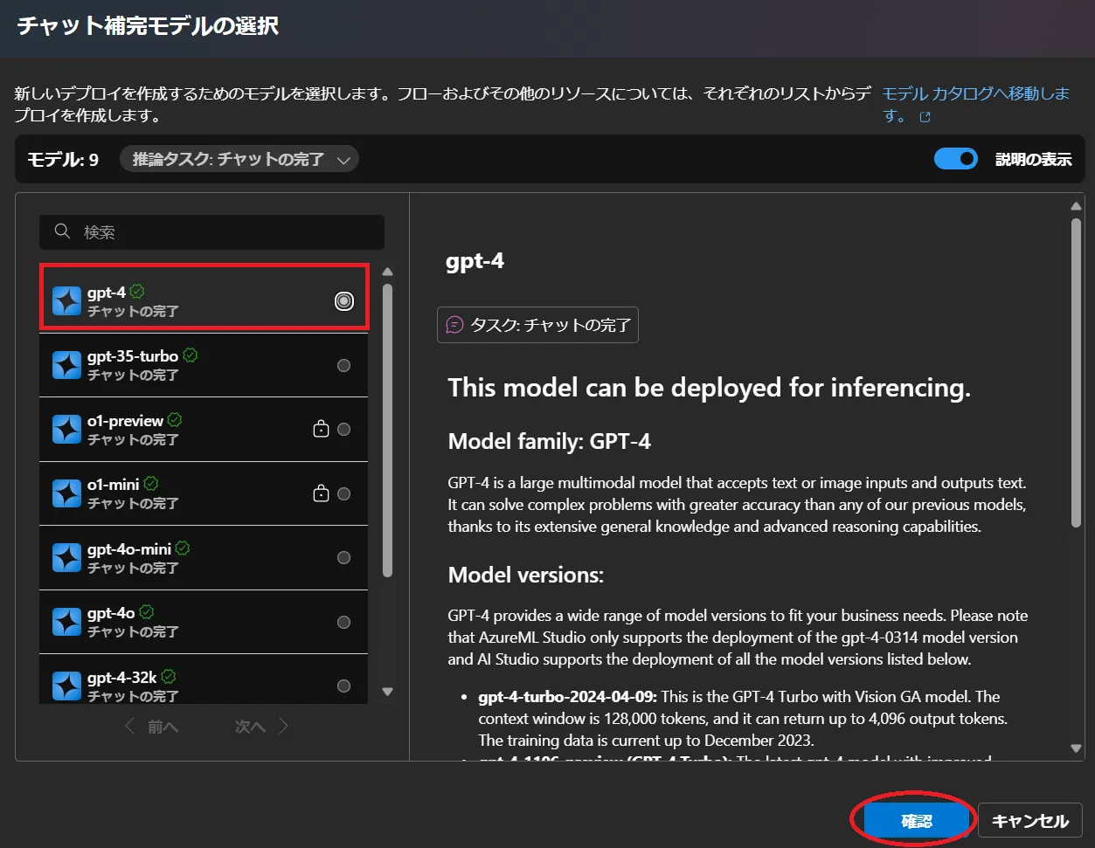Click the gpt-35-turbo model icon
Viewport: 1095px width, 848px height.
(66, 365)
